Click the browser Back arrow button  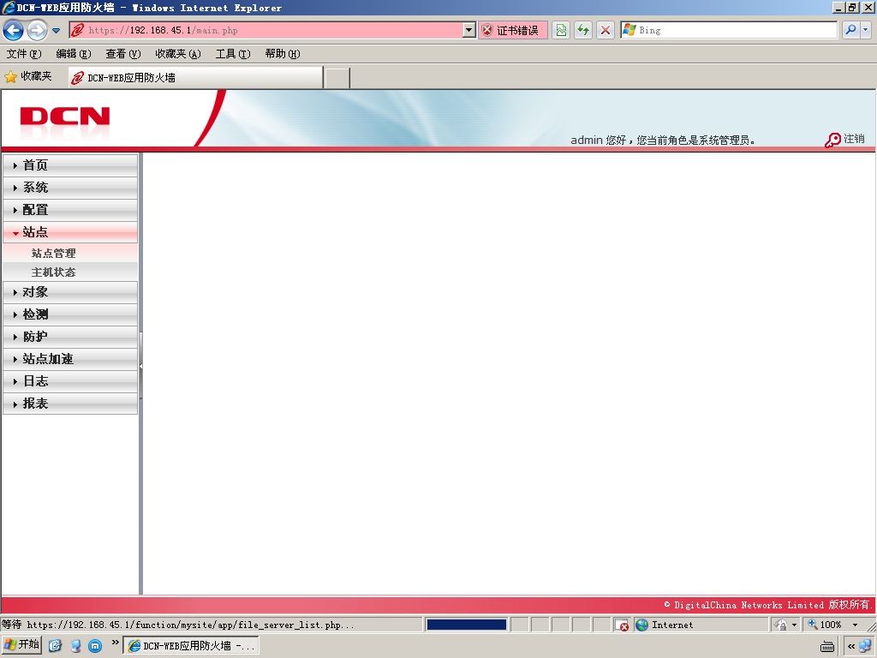[x=14, y=30]
